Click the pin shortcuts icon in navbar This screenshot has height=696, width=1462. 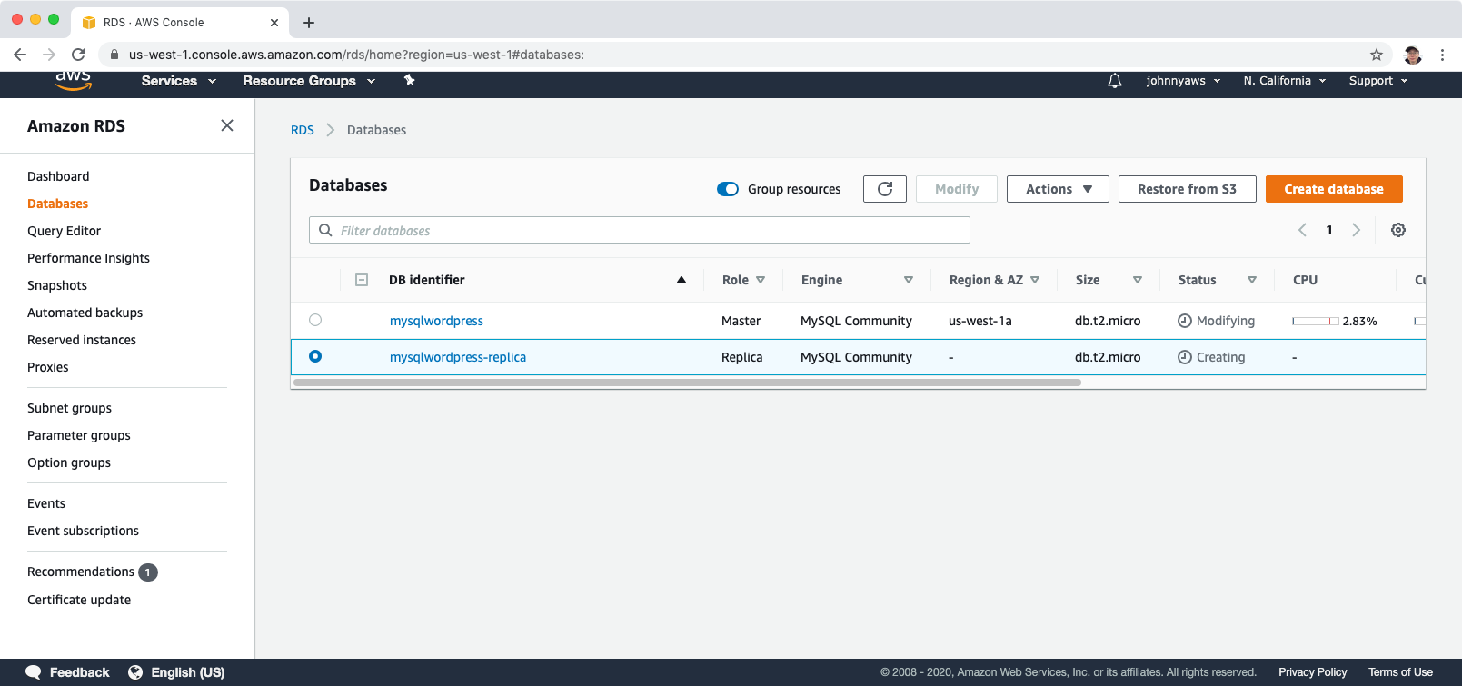coord(410,81)
